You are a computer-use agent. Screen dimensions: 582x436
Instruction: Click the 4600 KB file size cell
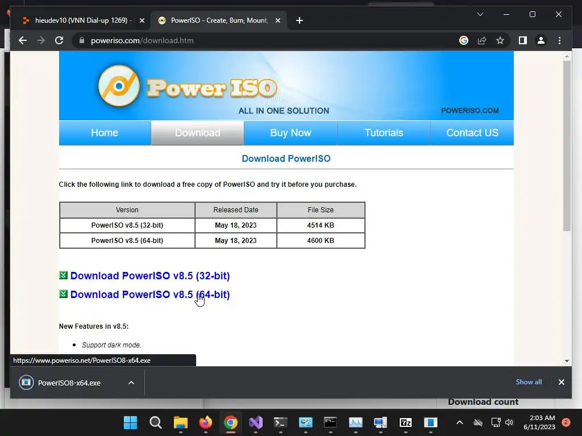(x=321, y=240)
